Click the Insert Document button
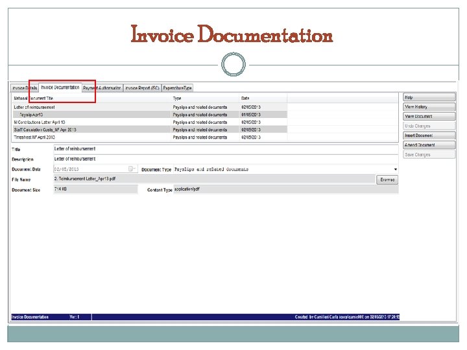Viewport: 467px width, 350px height. click(x=429, y=135)
